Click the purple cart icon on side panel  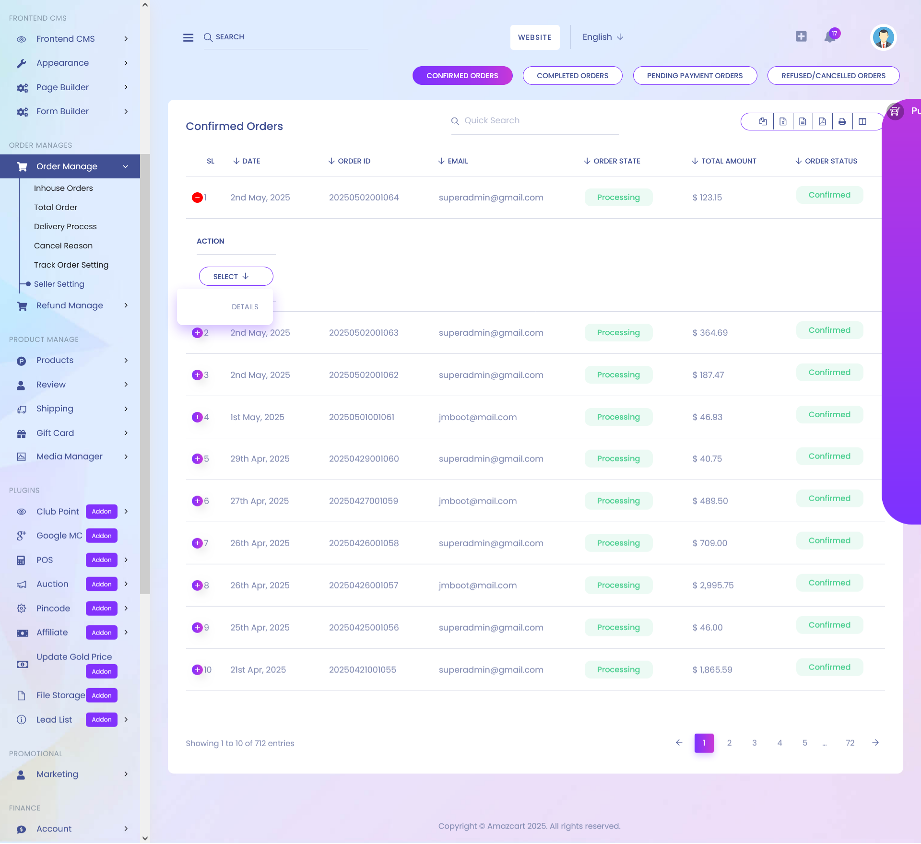click(x=895, y=112)
